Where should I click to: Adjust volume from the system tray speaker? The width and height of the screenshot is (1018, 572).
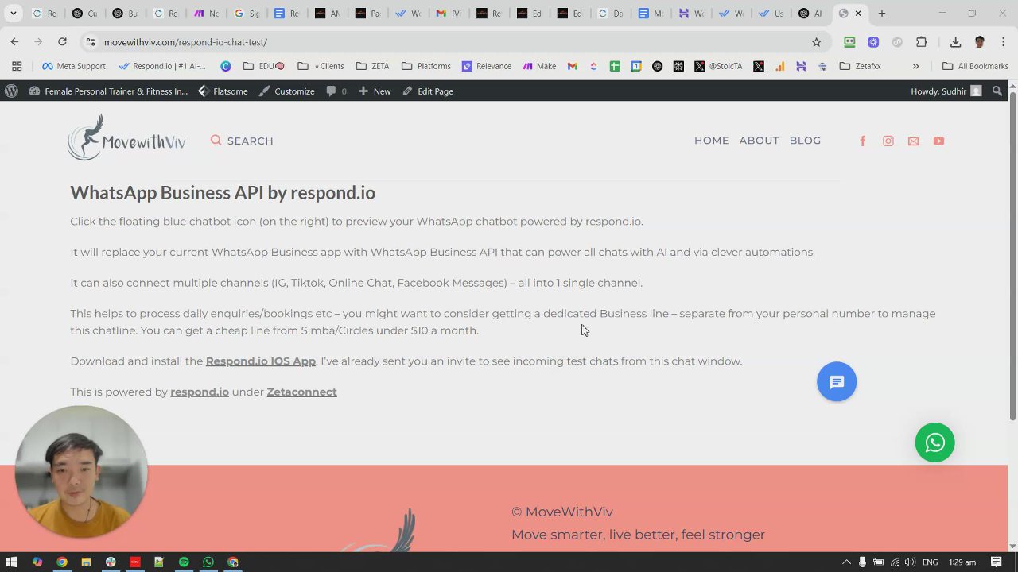coord(910,562)
